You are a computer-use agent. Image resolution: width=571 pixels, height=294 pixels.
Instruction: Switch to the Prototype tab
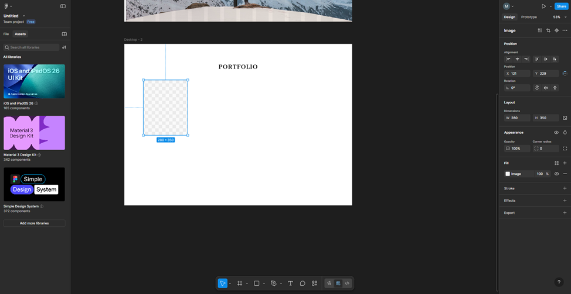coord(529,17)
